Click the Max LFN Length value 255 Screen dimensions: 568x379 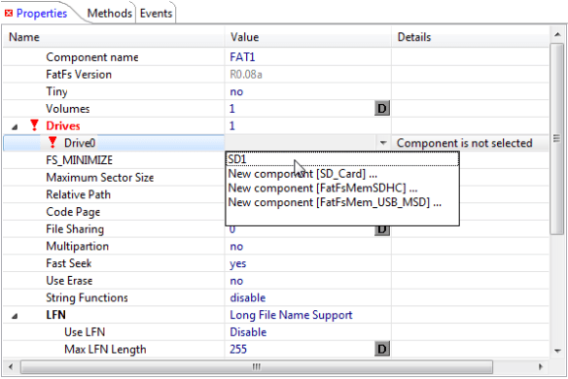tap(238, 349)
